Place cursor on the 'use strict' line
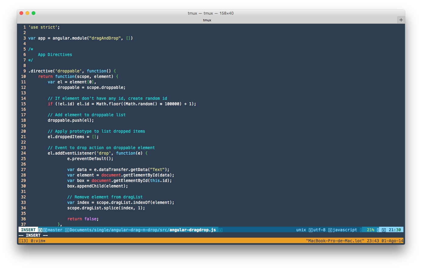The image size is (422, 269). (44, 27)
